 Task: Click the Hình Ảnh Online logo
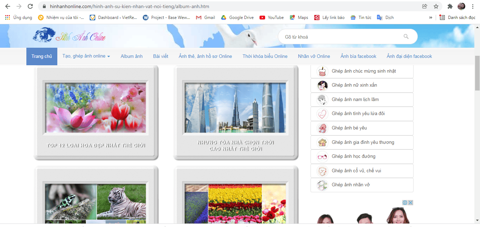69,36
